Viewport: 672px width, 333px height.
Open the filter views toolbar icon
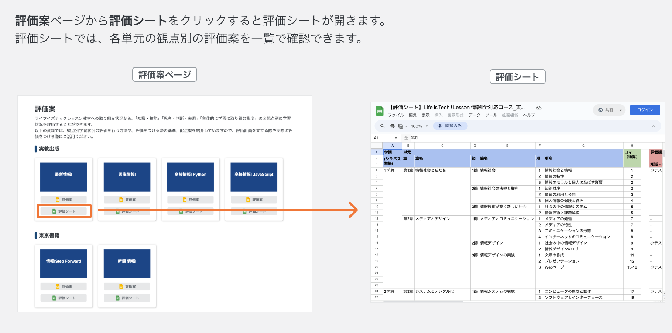(402, 126)
